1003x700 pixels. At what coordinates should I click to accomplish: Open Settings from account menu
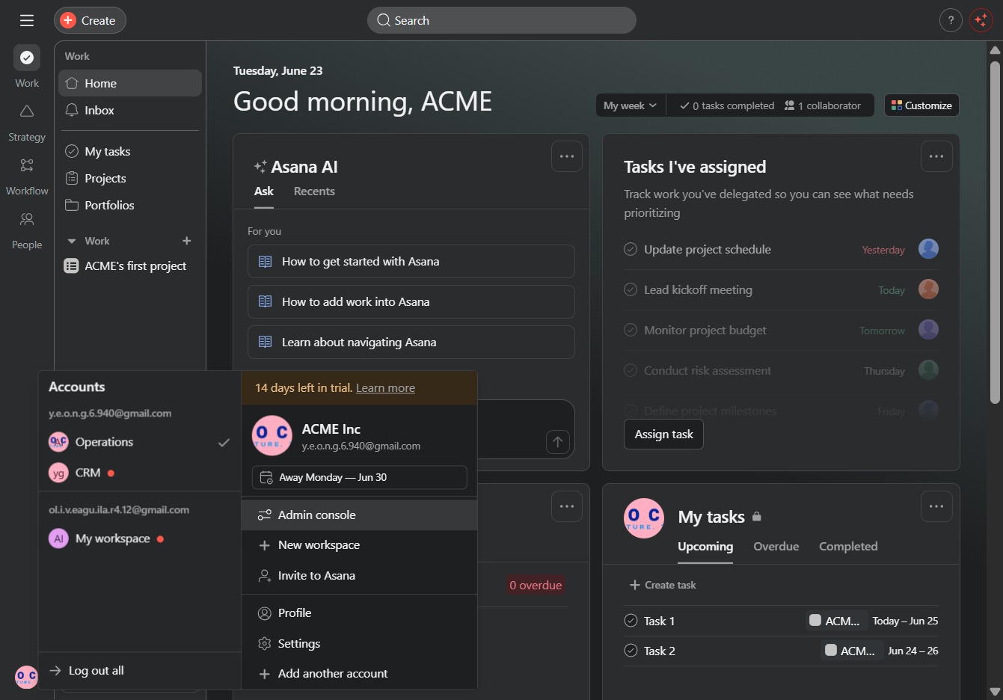359,644
